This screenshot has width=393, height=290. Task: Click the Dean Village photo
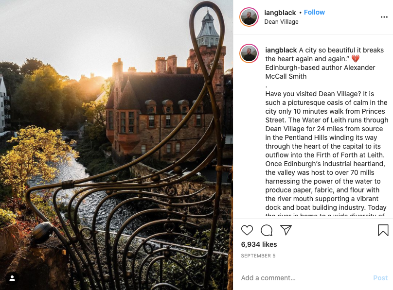(117, 145)
